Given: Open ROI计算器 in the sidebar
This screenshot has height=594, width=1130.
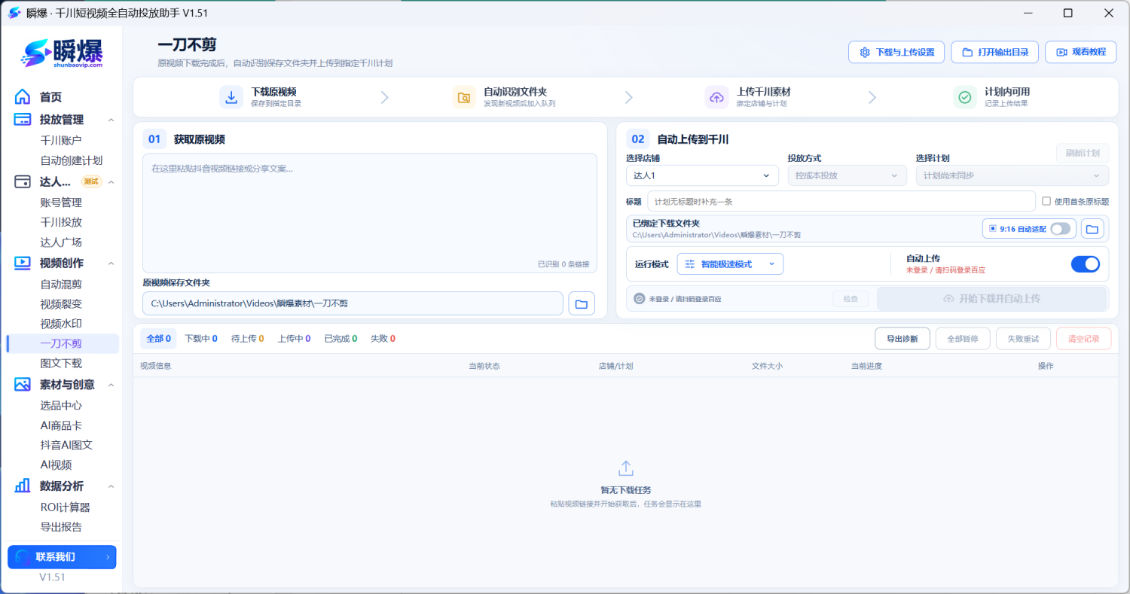Looking at the screenshot, I should (x=65, y=507).
